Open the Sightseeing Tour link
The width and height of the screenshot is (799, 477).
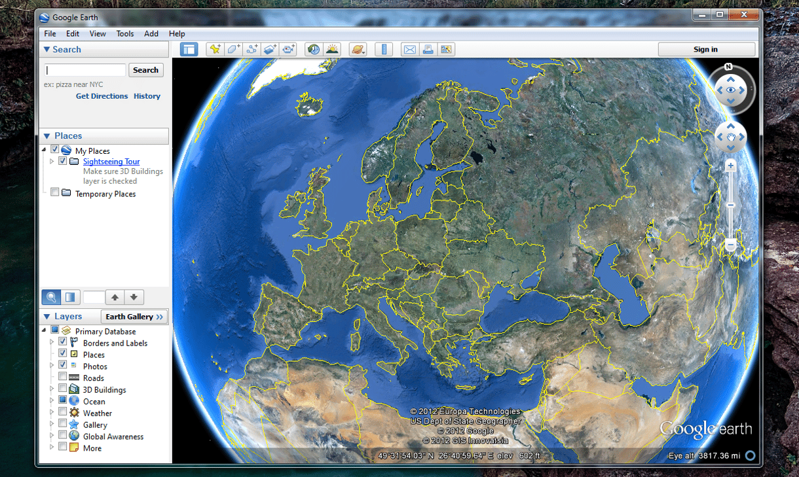point(111,162)
